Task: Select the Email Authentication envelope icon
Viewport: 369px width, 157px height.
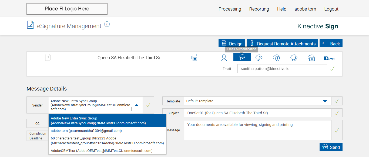Action: [242, 58]
